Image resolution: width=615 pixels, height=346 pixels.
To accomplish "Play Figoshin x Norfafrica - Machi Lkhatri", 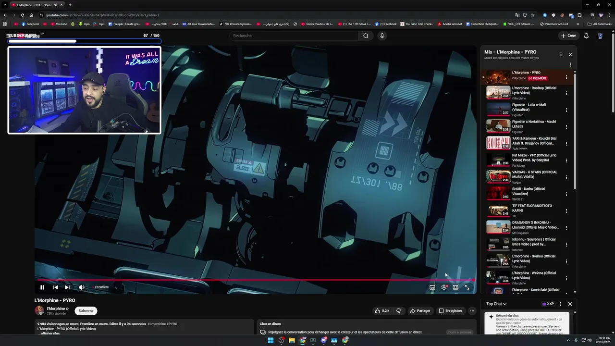I will click(527, 126).
